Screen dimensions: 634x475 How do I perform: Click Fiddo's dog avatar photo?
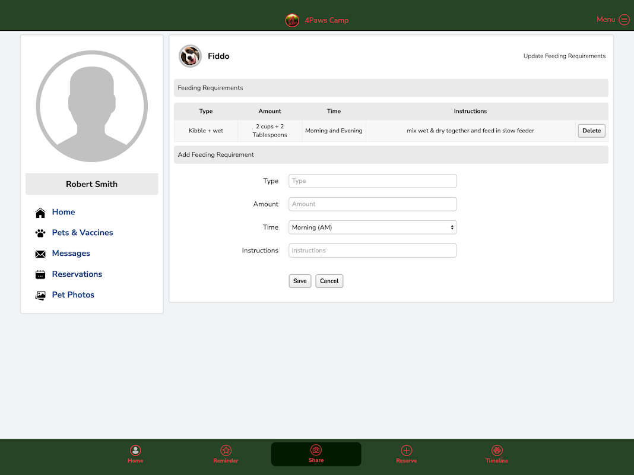click(190, 56)
